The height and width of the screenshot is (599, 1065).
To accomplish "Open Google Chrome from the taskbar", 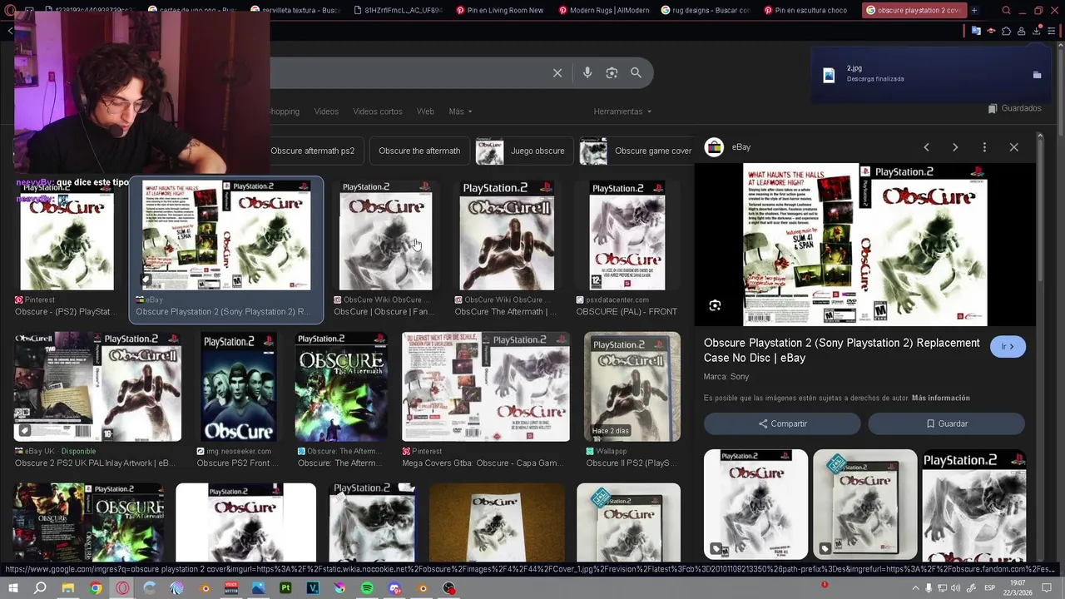I will [96, 588].
